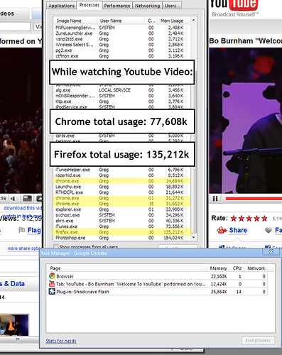The height and width of the screenshot is (355, 282).
Task: Click the Share link
Action: 238,230
